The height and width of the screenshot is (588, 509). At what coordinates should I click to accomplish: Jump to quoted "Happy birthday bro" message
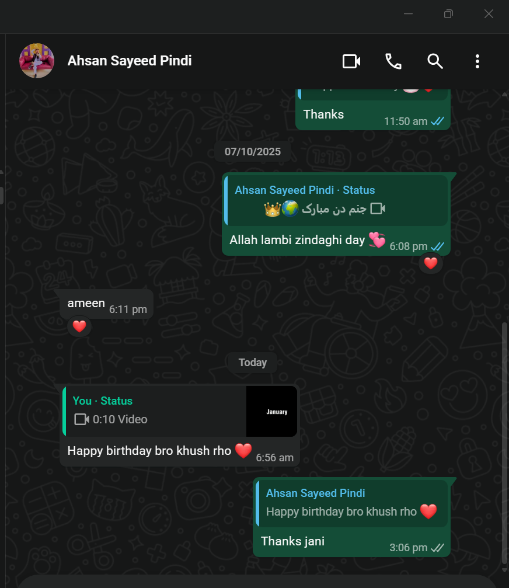pos(351,503)
